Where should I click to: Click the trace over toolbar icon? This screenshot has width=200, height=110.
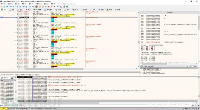click(26, 7)
